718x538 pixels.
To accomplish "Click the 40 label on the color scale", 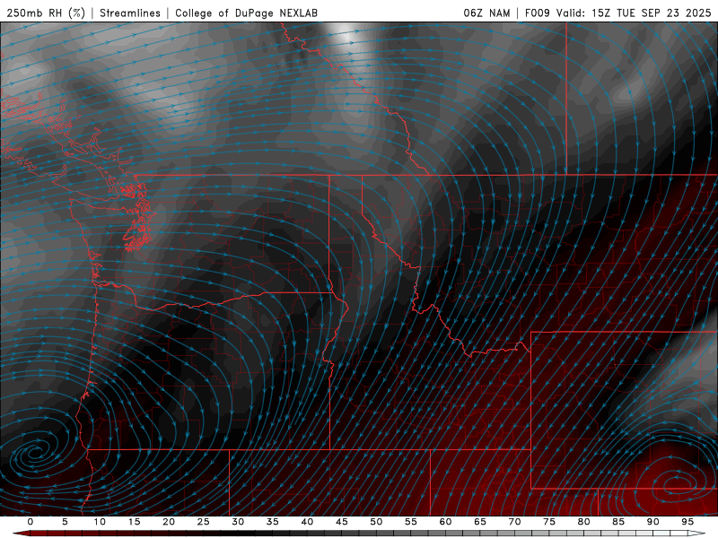I will [307, 522].
